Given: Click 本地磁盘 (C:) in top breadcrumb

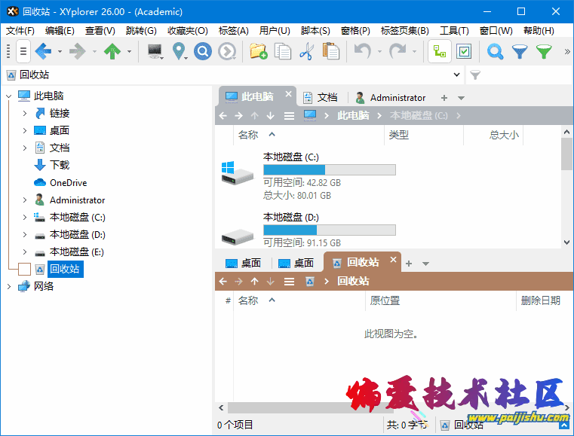Looking at the screenshot, I should (419, 115).
